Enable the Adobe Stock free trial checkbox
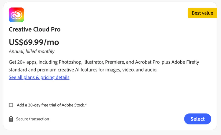The image size is (221, 135). pyautogui.click(x=11, y=105)
